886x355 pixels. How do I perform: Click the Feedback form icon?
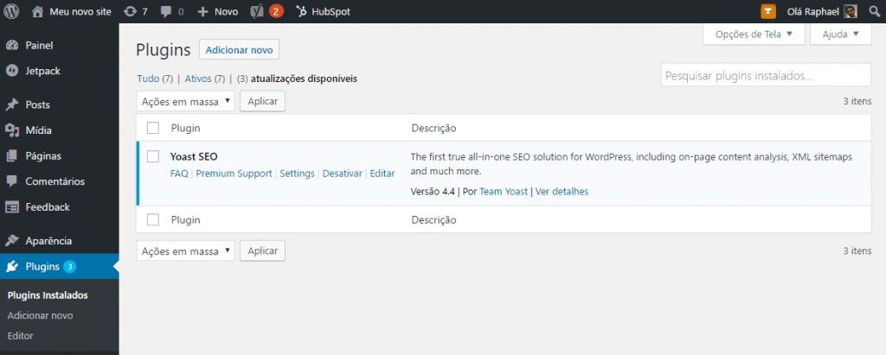click(12, 207)
